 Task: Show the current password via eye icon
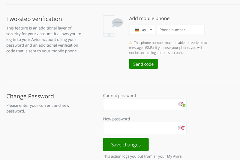[179, 104]
